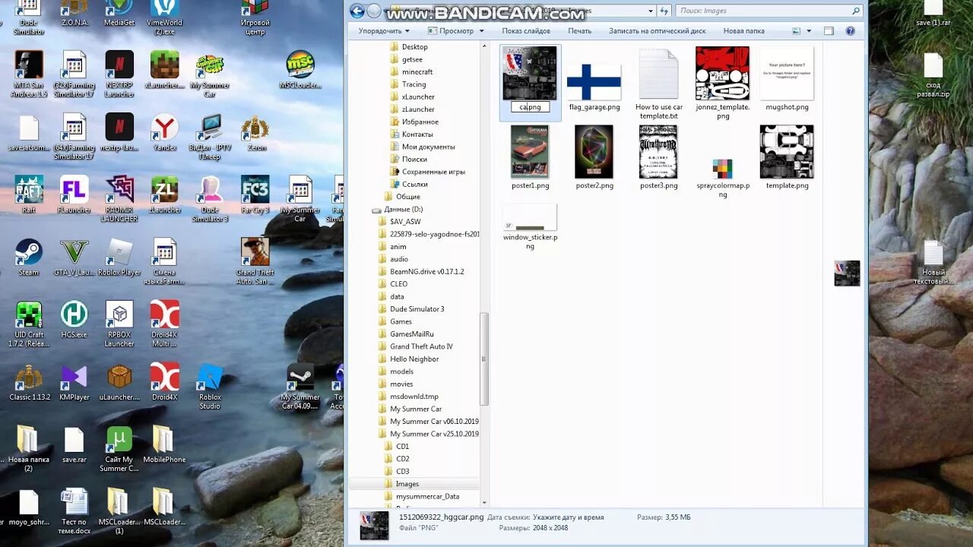
Task: Click the Explorer Back navigation arrow
Action: (357, 11)
